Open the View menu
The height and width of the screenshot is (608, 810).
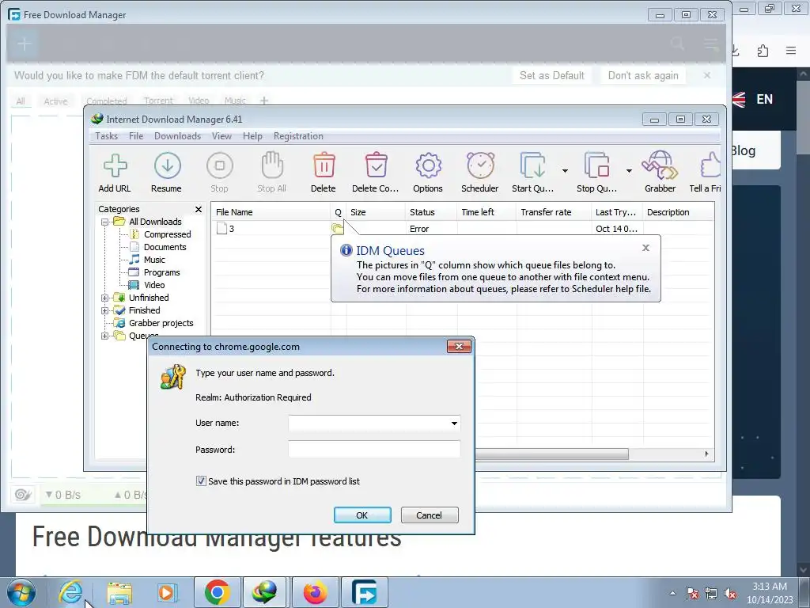coord(221,136)
